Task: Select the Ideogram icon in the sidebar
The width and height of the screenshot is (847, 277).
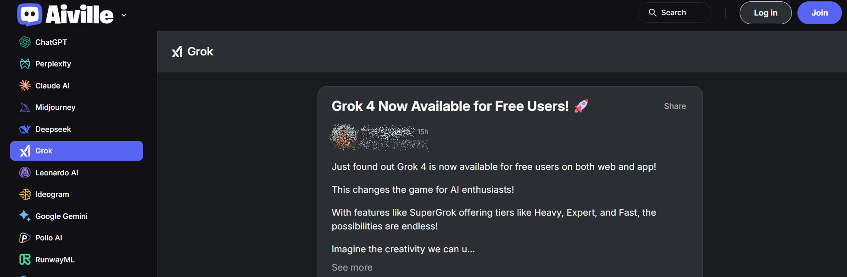Action: tap(25, 194)
